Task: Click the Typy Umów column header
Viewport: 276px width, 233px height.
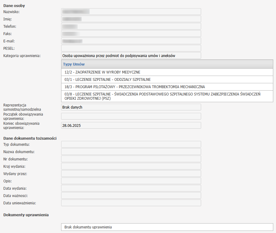Action: coord(167,64)
